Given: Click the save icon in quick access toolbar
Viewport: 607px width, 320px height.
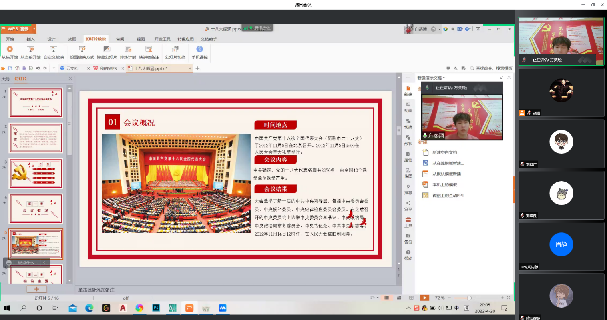Looking at the screenshot, I should [x=10, y=68].
